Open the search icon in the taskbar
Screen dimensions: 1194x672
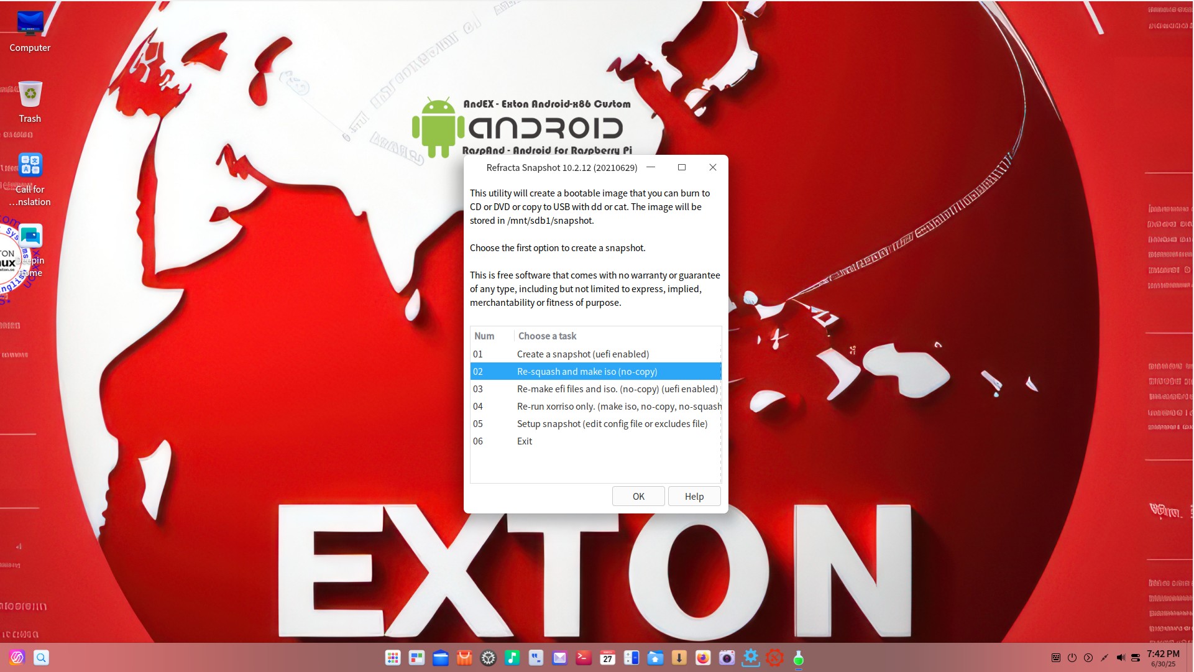[x=41, y=658]
